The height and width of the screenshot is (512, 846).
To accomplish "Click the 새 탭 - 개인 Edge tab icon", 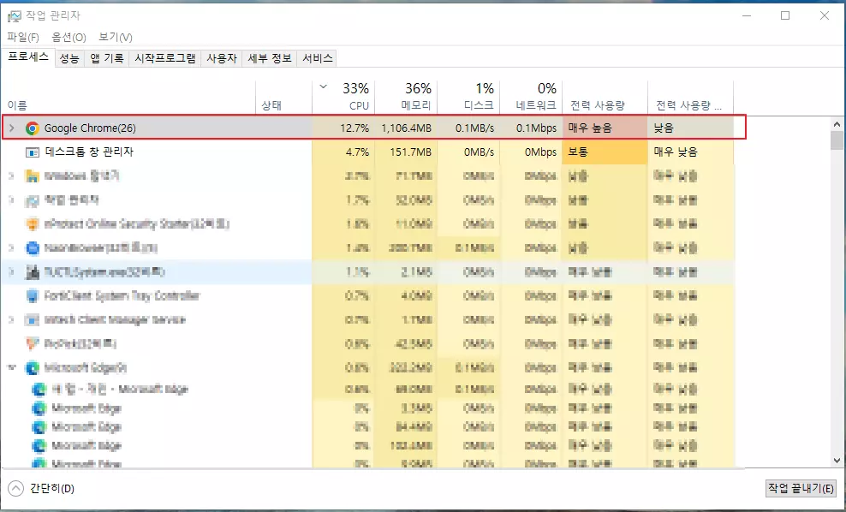I will tap(39, 389).
